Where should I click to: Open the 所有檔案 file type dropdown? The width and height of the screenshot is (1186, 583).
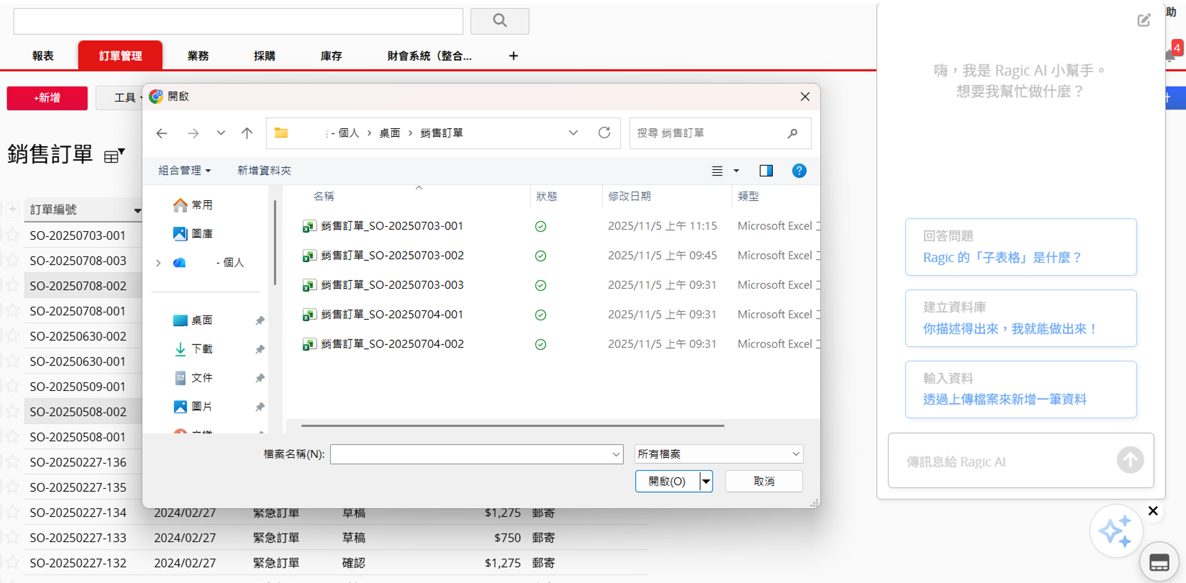719,454
